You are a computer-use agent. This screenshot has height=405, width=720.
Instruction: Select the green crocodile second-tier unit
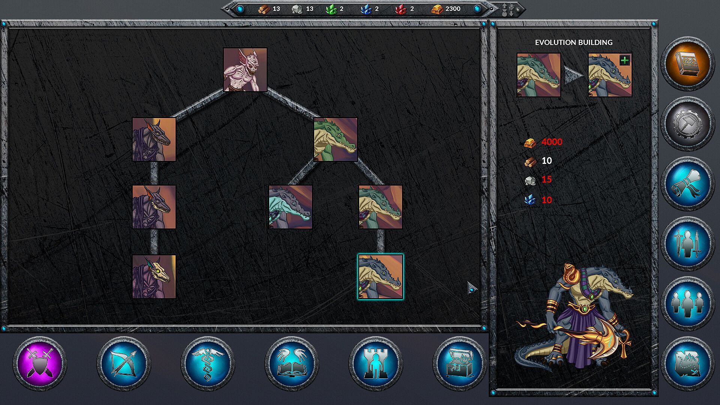[x=335, y=139]
